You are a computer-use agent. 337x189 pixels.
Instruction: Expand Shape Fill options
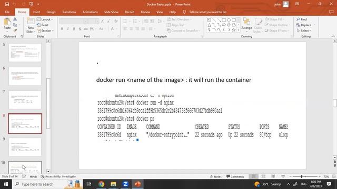pyautogui.click(x=274, y=19)
